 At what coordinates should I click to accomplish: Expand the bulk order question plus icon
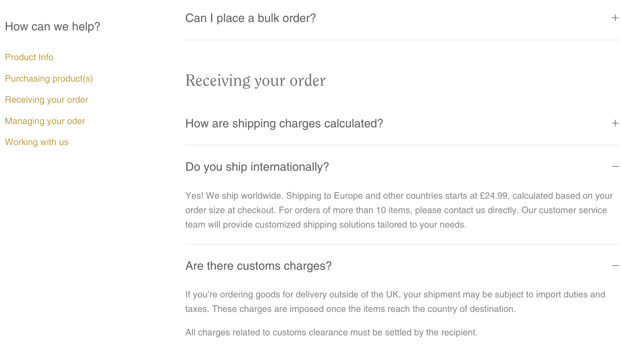pyautogui.click(x=615, y=18)
